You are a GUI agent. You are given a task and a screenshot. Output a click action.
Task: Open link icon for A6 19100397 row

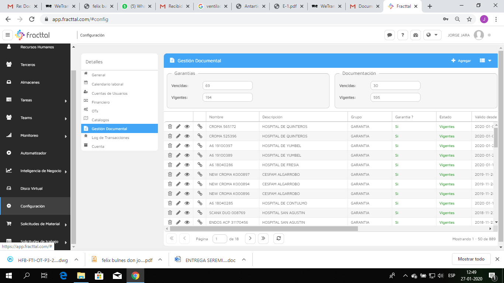200,146
